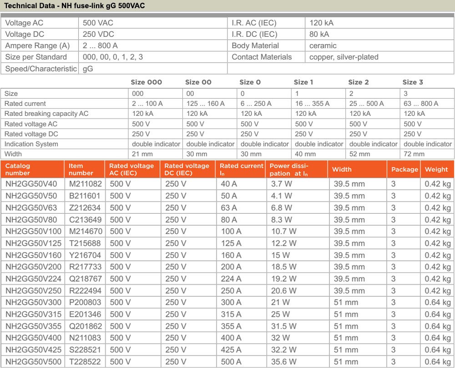Select rated current '125 ... 160 A'
The image size is (455, 368).
(x=206, y=104)
